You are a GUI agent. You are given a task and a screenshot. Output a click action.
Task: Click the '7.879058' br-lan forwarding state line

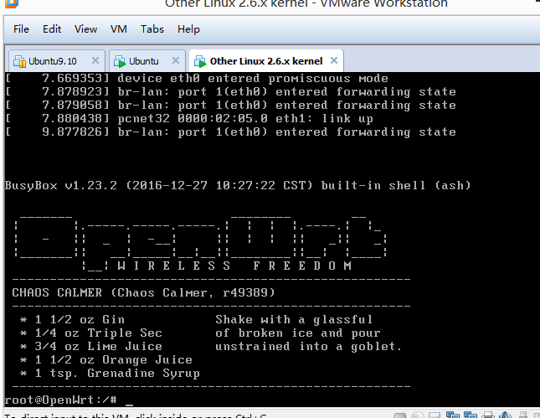(x=231, y=105)
